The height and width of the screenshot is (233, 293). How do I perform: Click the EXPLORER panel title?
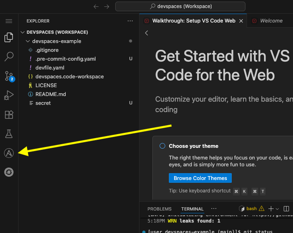(38, 21)
